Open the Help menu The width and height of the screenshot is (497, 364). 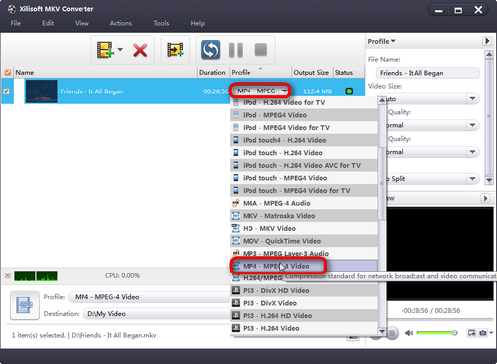click(197, 23)
